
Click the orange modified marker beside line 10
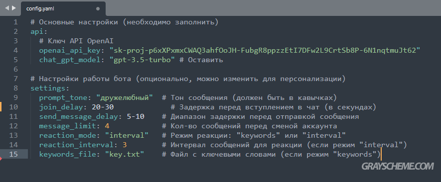pos(1,107)
